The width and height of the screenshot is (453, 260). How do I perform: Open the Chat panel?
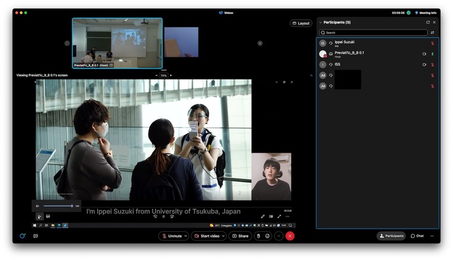417,236
